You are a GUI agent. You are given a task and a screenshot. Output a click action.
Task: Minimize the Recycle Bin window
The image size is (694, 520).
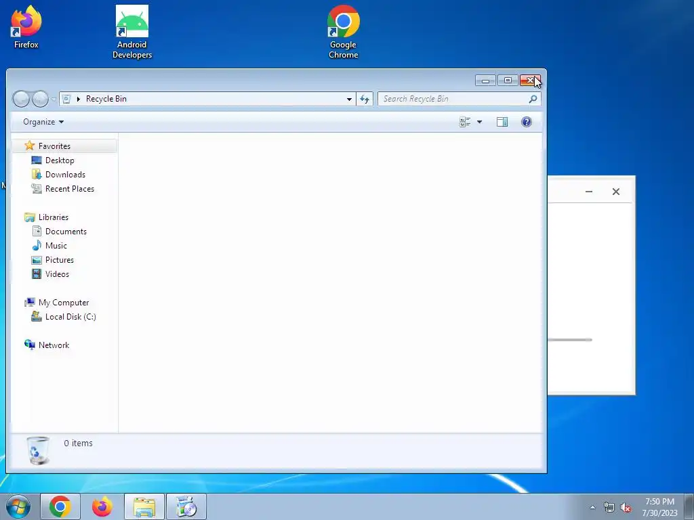[x=485, y=81]
